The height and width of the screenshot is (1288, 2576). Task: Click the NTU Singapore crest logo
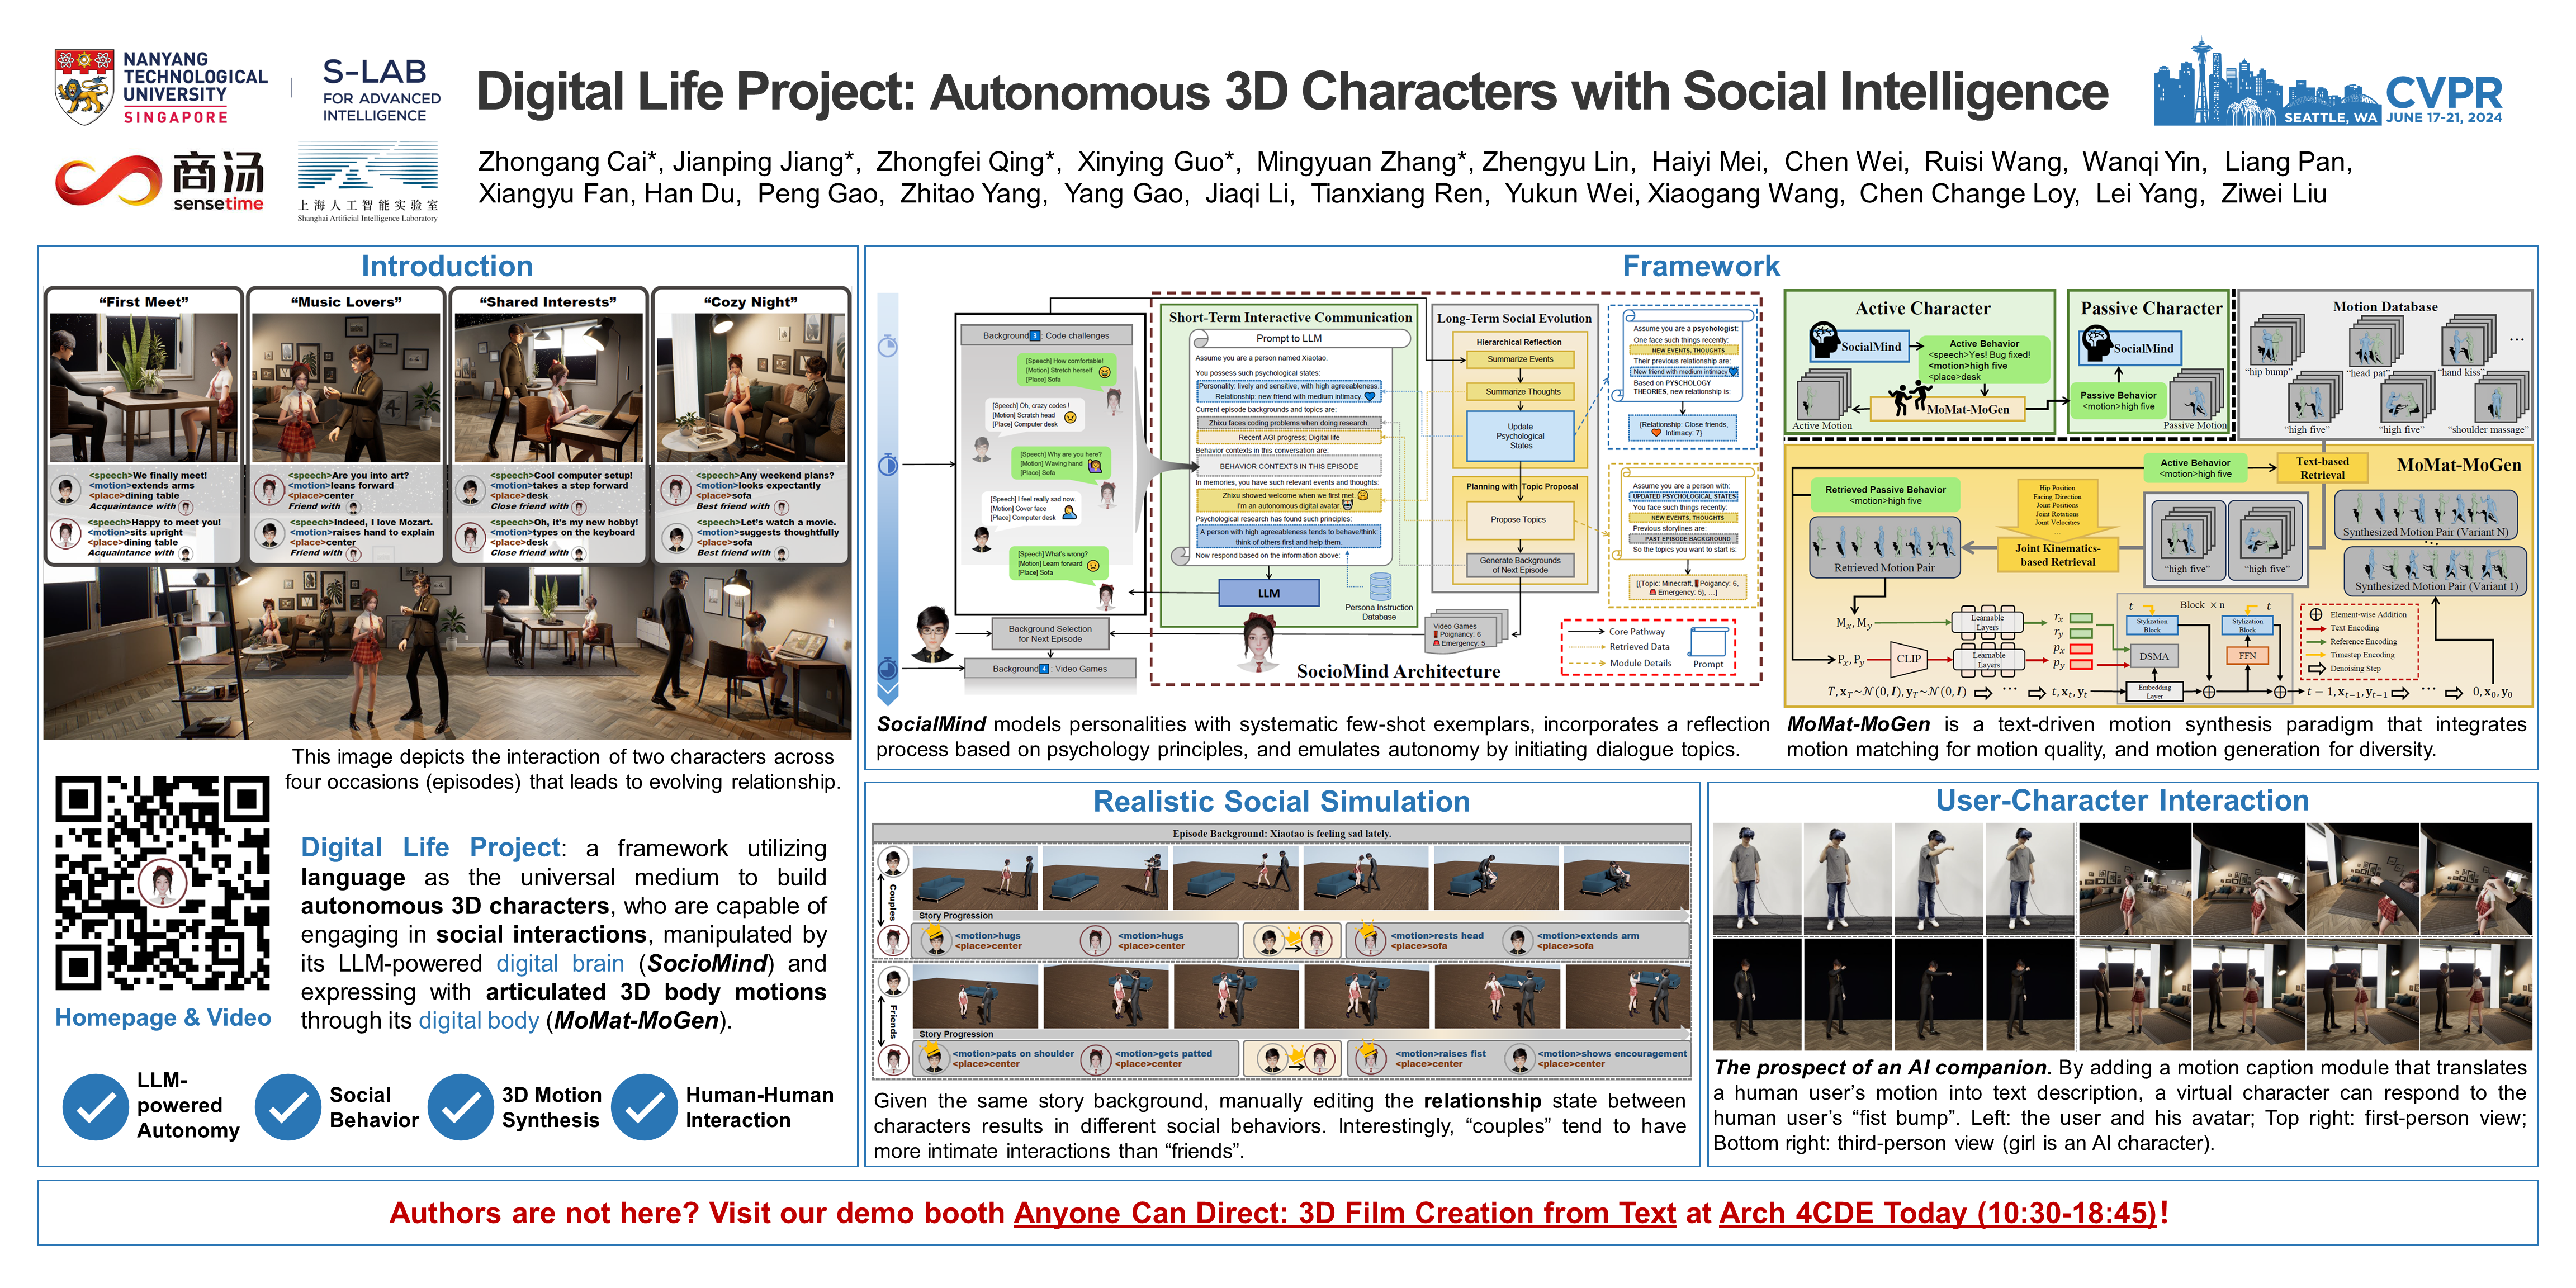tap(84, 87)
